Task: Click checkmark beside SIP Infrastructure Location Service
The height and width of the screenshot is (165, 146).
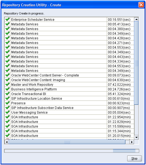Action: (x=7, y=98)
